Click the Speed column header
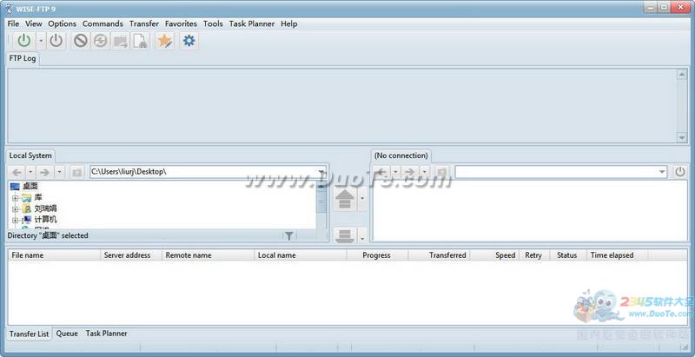The image size is (695, 357). click(x=494, y=255)
